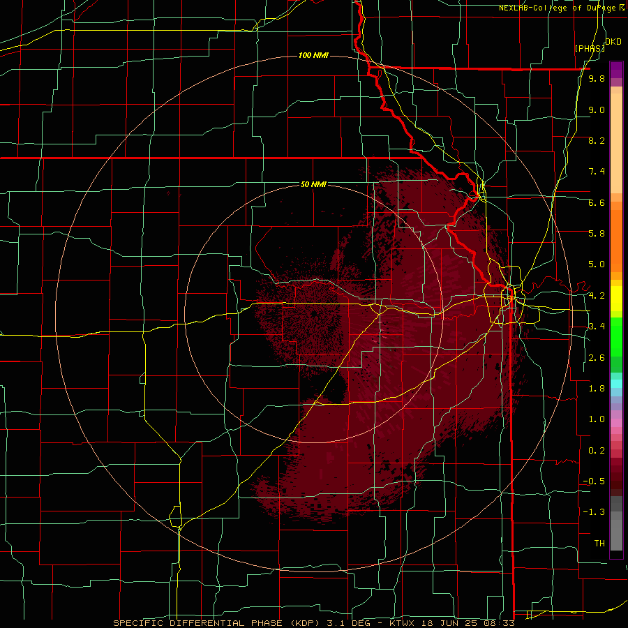Pick the bright orange segment of the color bar

[x=616, y=240]
